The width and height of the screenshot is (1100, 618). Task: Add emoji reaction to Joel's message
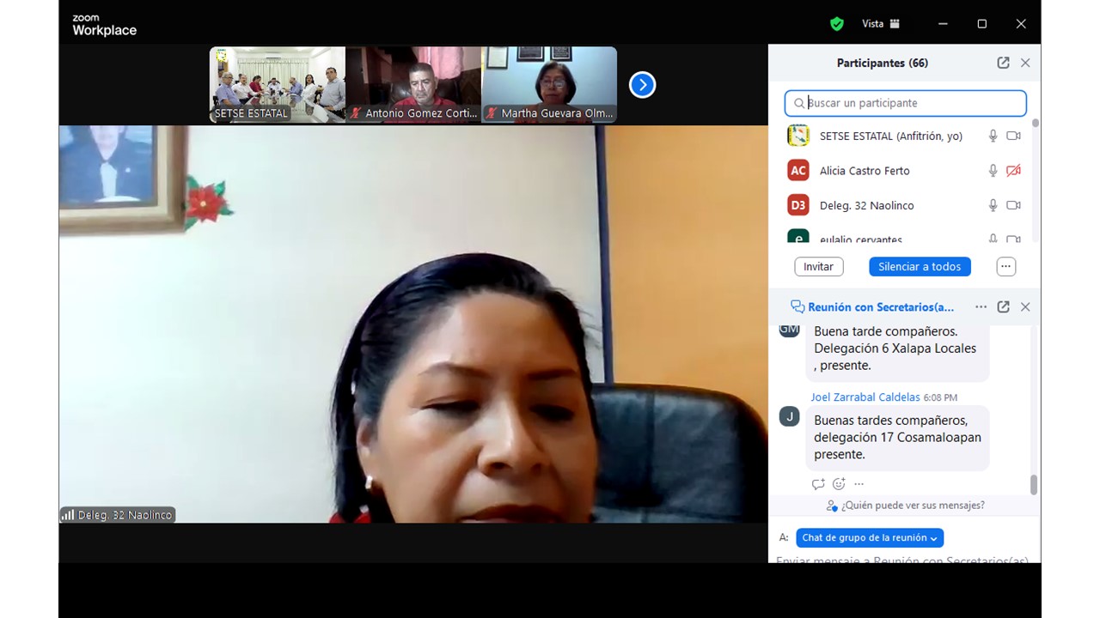click(x=839, y=484)
